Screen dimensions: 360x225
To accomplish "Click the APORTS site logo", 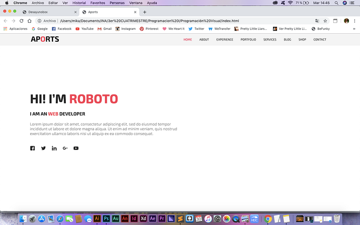I will [45, 39].
